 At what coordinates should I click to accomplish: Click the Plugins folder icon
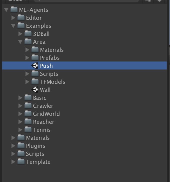click(21, 146)
